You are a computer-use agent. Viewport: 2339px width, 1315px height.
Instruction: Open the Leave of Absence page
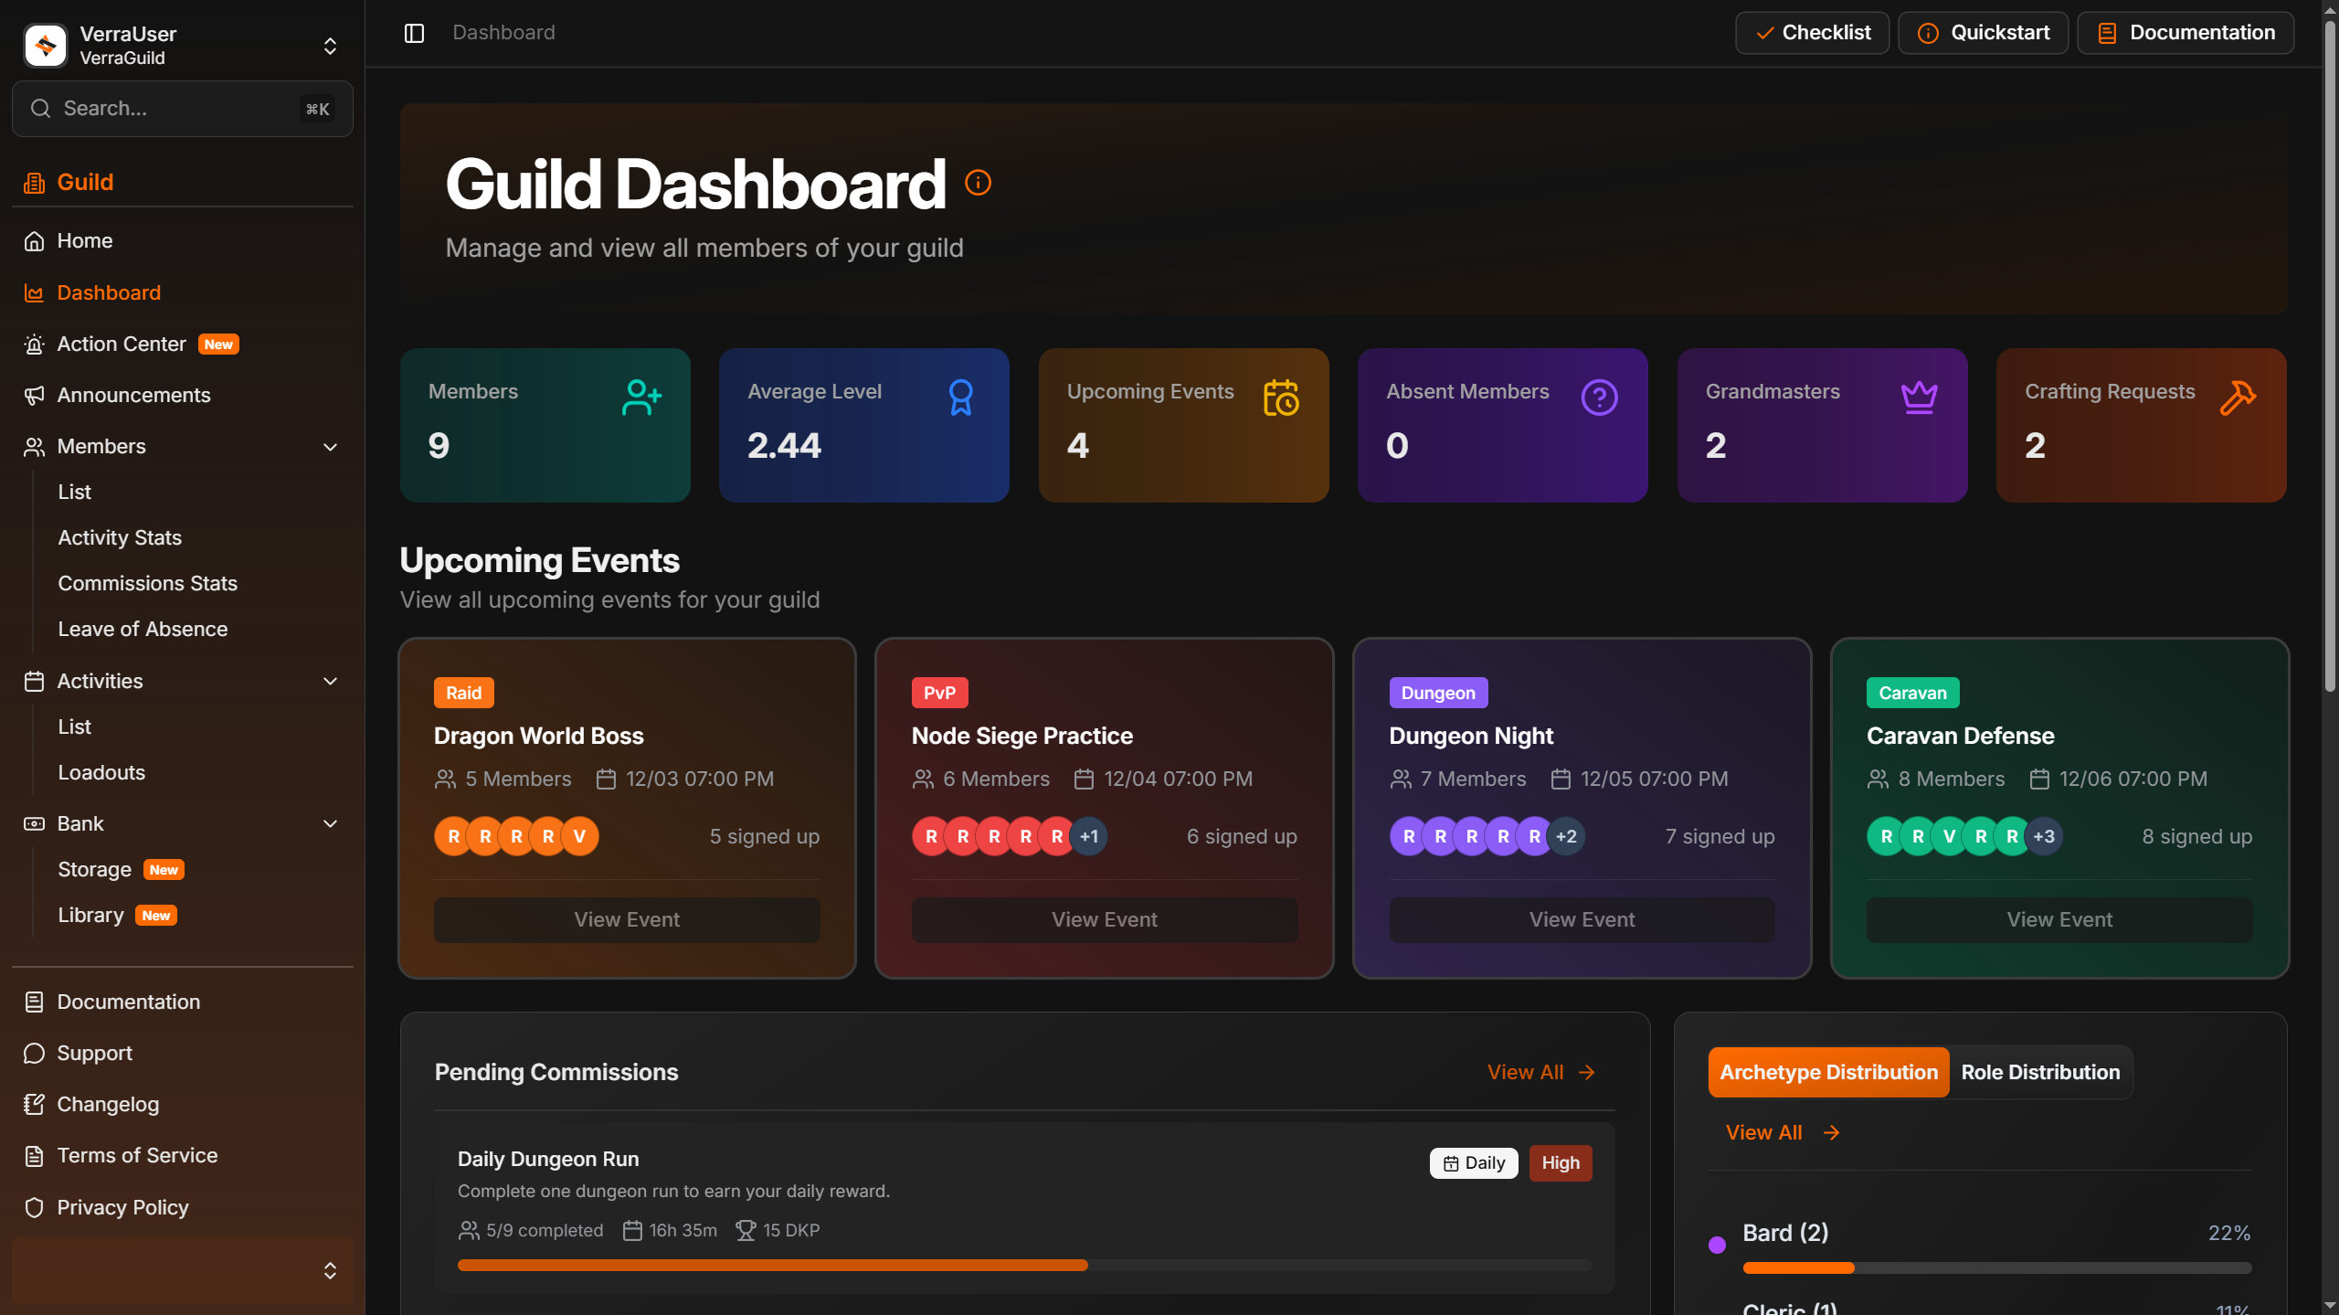click(142, 629)
